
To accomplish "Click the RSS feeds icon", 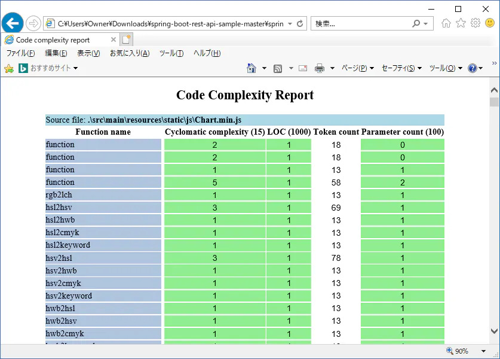I will click(278, 68).
